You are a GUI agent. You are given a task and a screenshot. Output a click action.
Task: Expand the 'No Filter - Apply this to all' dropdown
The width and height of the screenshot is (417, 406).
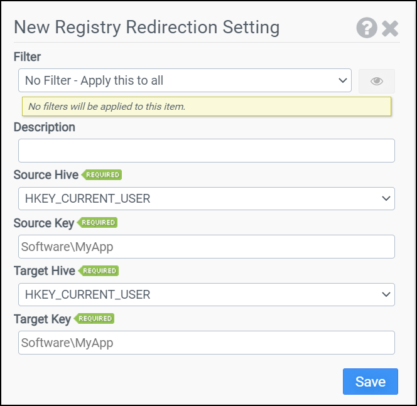(185, 80)
